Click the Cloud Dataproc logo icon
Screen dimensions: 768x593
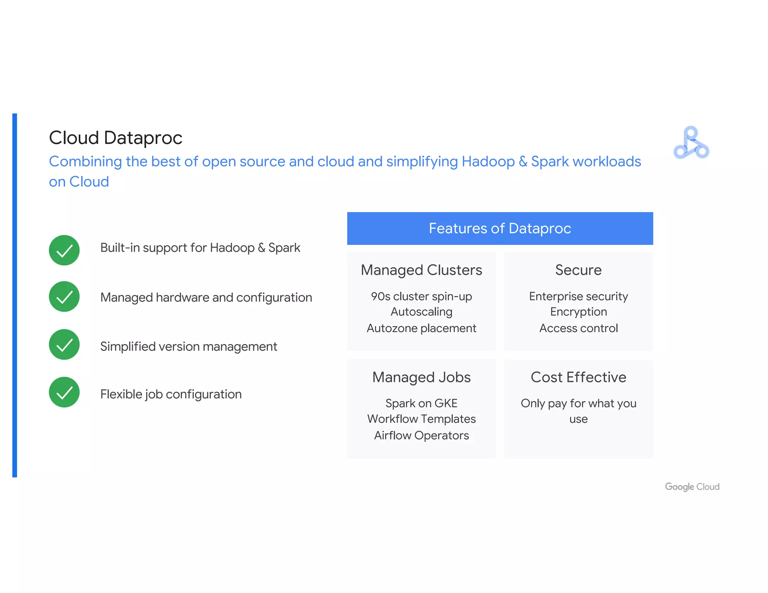point(691,143)
